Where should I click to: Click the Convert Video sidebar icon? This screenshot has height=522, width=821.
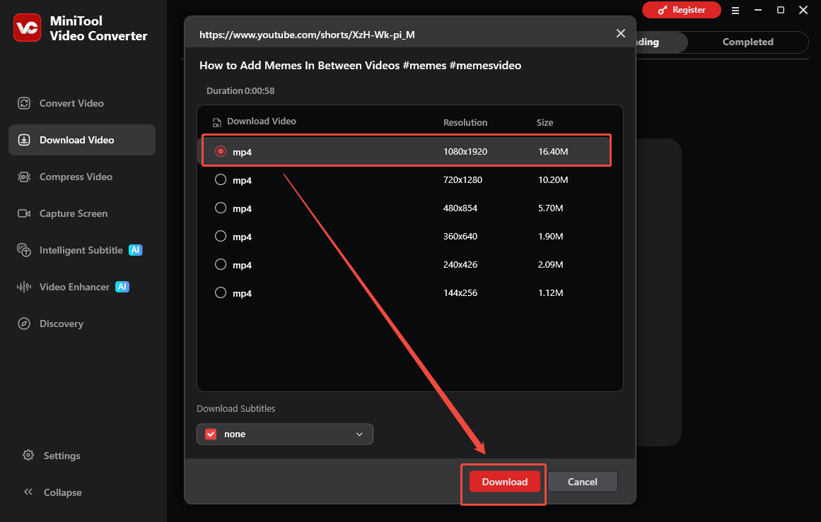(24, 103)
